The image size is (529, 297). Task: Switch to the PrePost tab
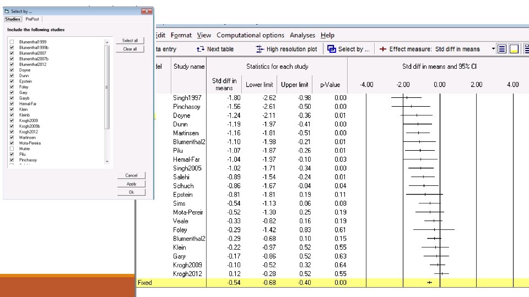[32, 19]
